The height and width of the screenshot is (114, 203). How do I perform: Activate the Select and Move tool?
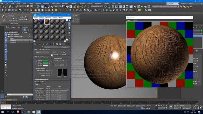point(42,6)
